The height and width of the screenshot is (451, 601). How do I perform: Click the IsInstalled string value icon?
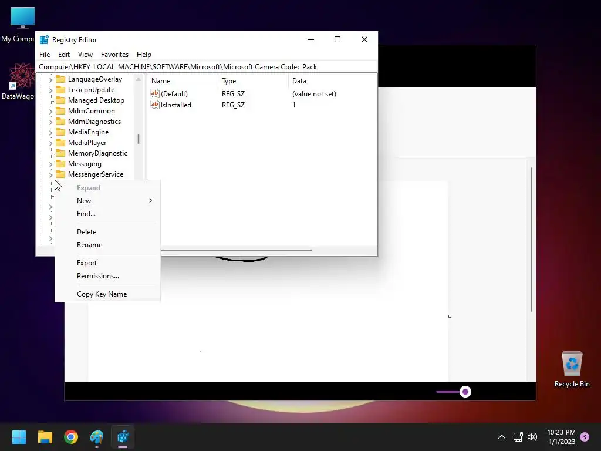tap(155, 105)
